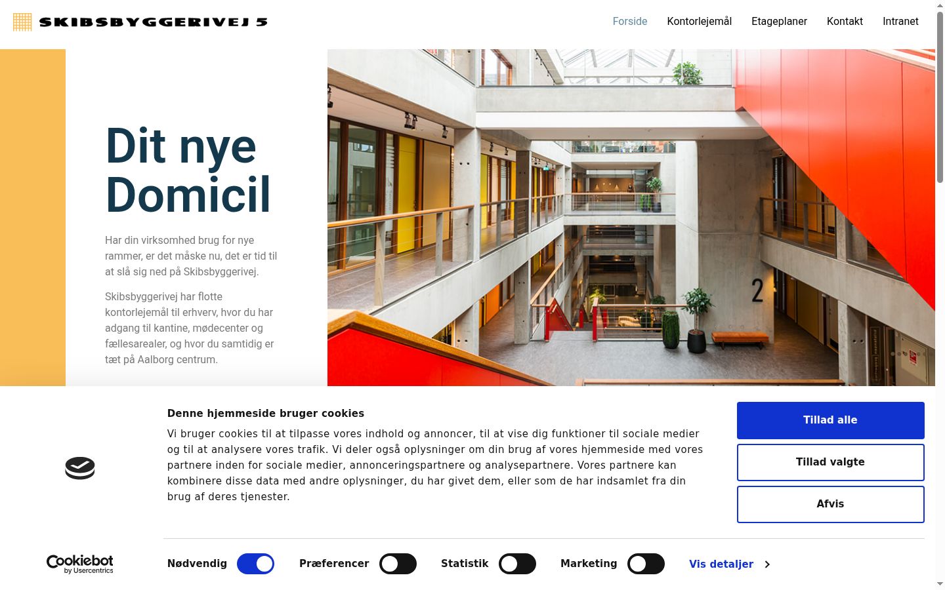Open the Vis detaljer link
The width and height of the screenshot is (945, 590).
coord(721,564)
